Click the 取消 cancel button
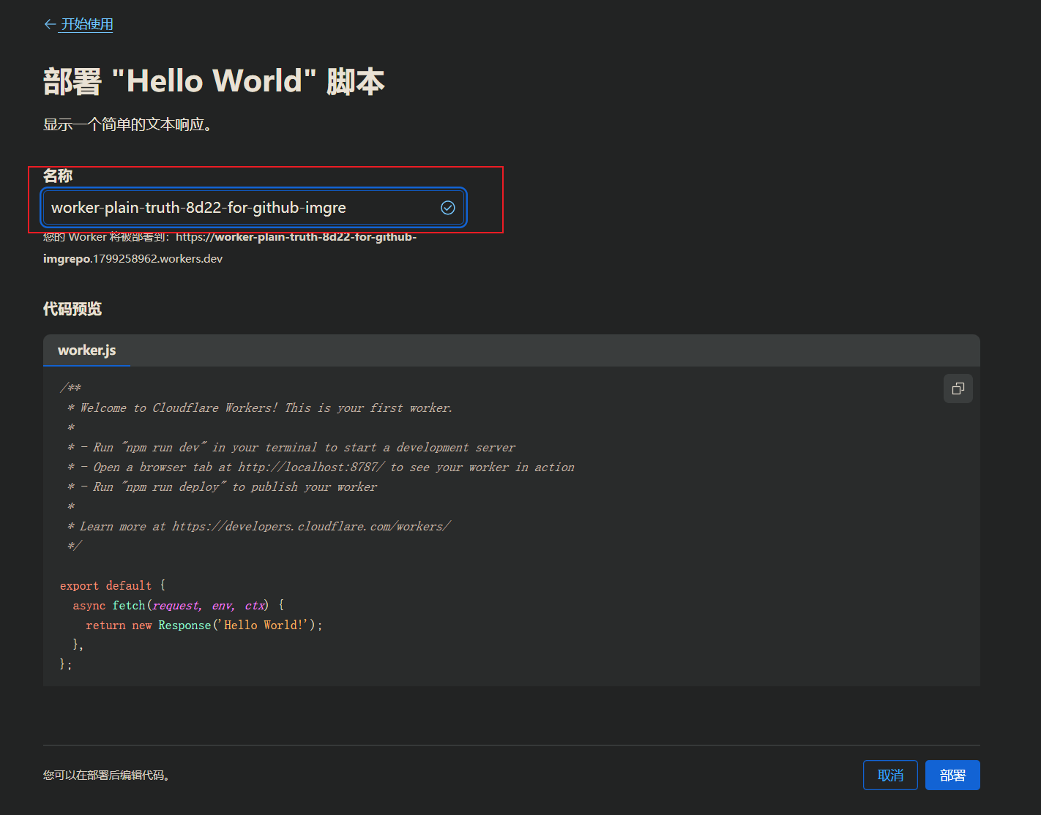 (890, 775)
